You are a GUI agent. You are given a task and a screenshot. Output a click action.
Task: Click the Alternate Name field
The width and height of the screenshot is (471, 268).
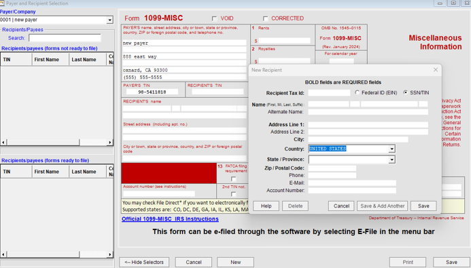click(x=368, y=112)
